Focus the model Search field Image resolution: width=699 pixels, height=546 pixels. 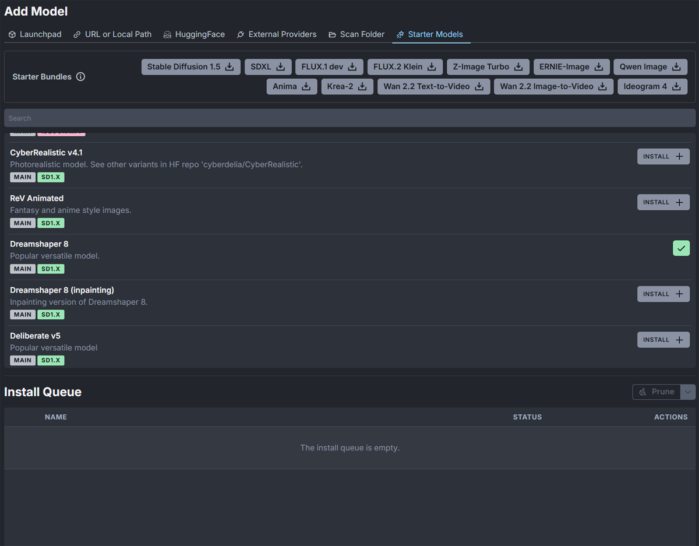click(x=349, y=118)
